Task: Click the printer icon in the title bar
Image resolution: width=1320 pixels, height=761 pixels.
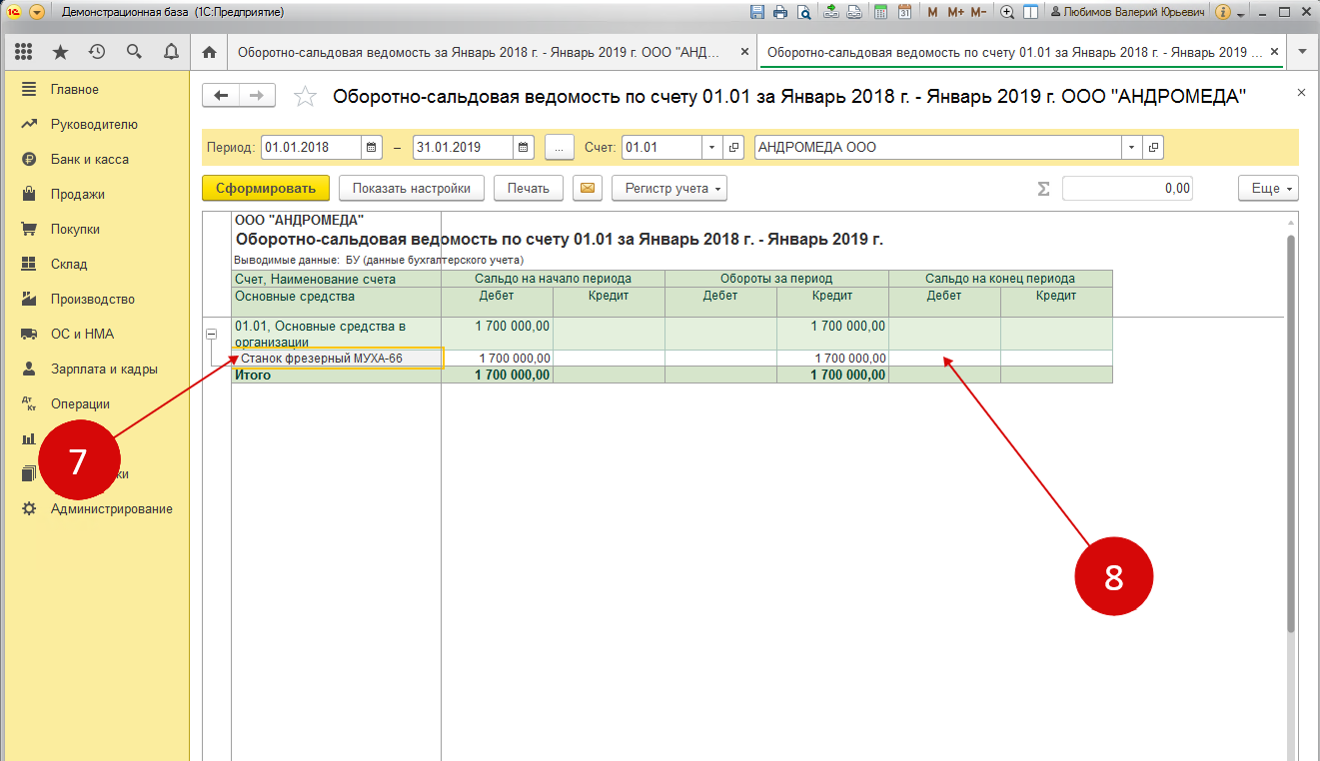Action: click(x=780, y=13)
